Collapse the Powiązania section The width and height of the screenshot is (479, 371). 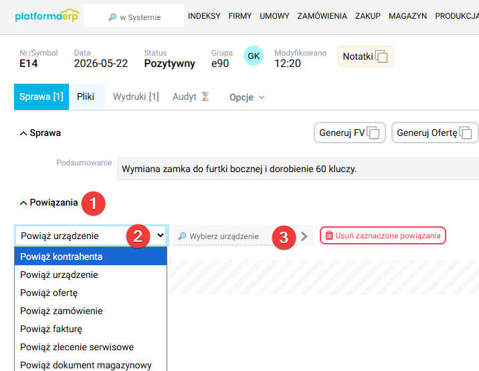[x=23, y=203]
